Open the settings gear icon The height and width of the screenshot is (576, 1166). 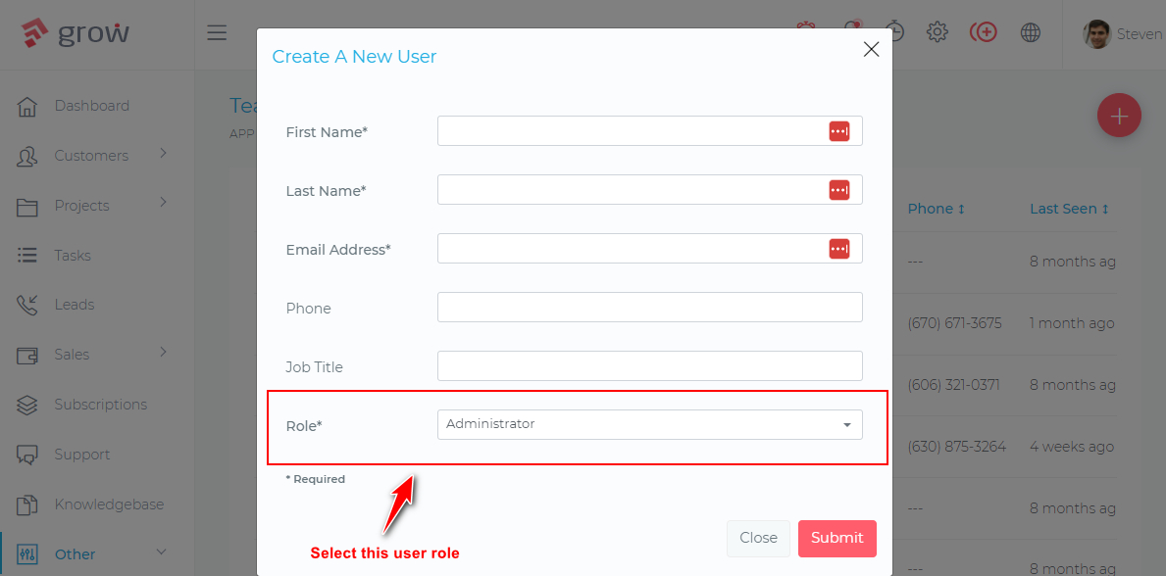[937, 31]
